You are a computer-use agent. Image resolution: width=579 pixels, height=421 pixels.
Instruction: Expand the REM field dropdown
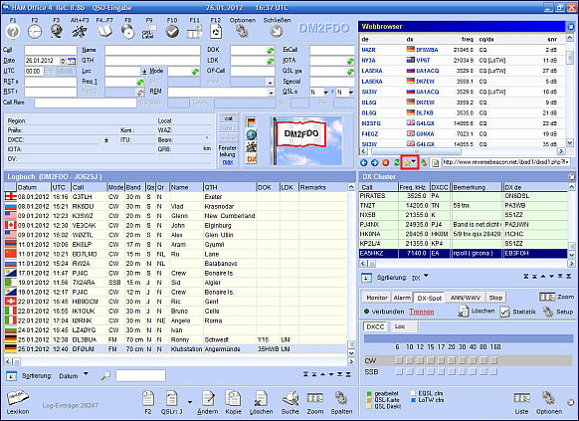[x=271, y=93]
